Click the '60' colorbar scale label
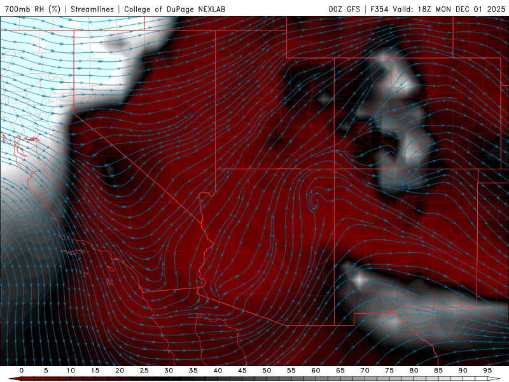509x382 pixels. click(316, 371)
